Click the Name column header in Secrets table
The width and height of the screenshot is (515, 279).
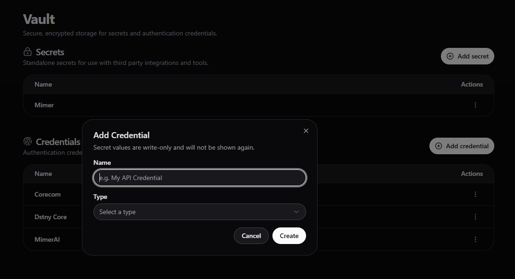coord(43,84)
